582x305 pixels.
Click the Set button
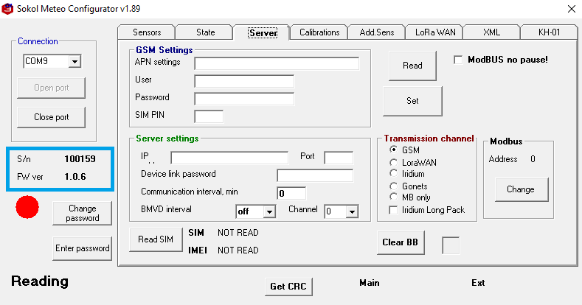tap(412, 101)
